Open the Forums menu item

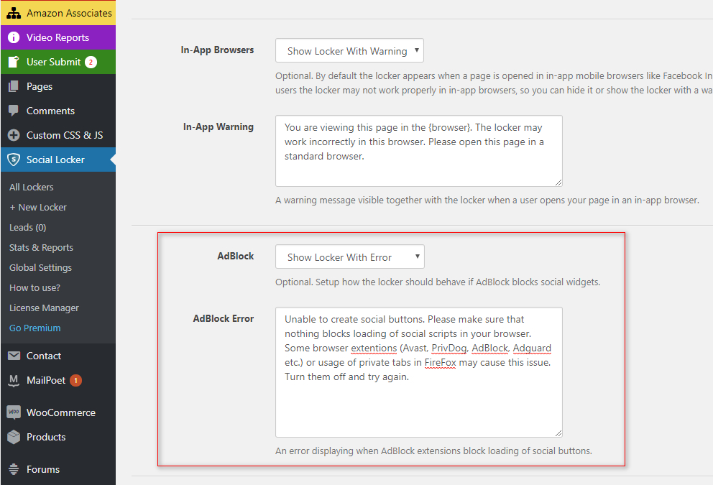(x=43, y=469)
